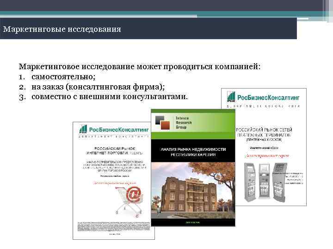Click the РБК logo icon on right report cover
Screen dimensions: 333x249
pyautogui.click(x=231, y=97)
